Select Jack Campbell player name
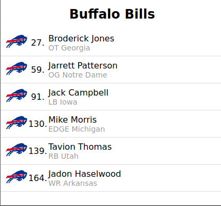This screenshot has height=206, width=221. [78, 93]
